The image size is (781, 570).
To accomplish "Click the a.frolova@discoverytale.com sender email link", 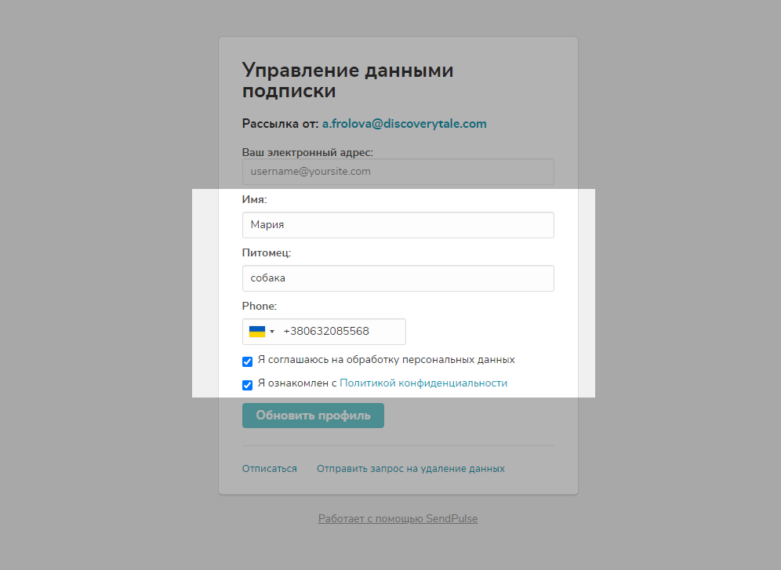I will [404, 124].
